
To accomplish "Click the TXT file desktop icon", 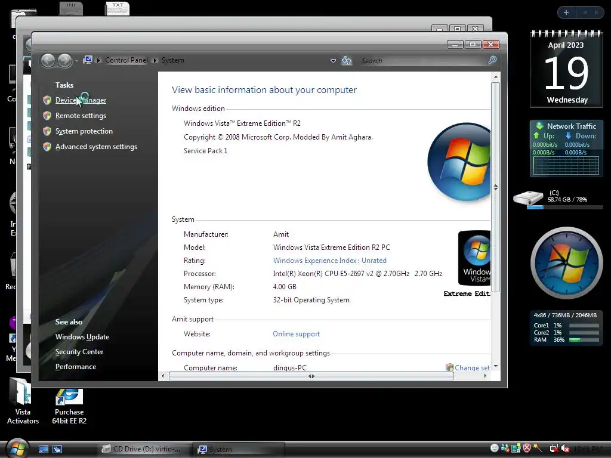I will pos(118,8).
